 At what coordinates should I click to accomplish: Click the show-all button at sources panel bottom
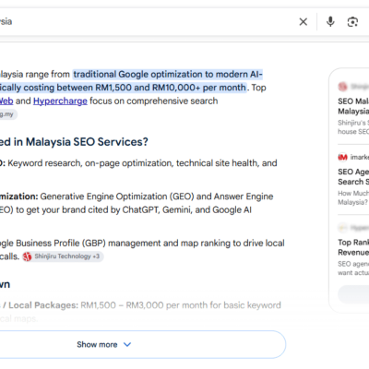(353, 294)
